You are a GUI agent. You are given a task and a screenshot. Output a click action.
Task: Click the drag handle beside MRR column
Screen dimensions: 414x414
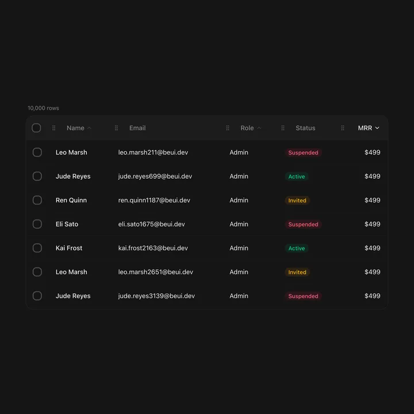tap(343, 128)
